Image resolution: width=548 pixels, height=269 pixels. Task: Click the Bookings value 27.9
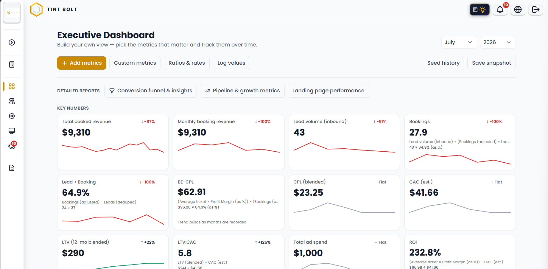[x=418, y=133]
